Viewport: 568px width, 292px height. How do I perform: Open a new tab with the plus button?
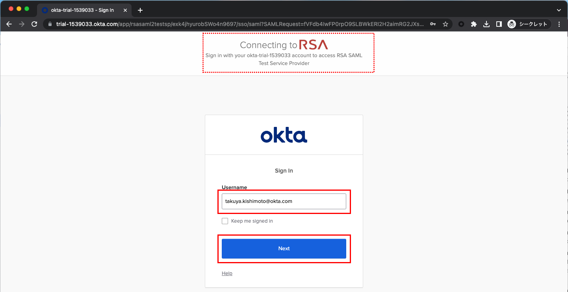pyautogui.click(x=140, y=10)
